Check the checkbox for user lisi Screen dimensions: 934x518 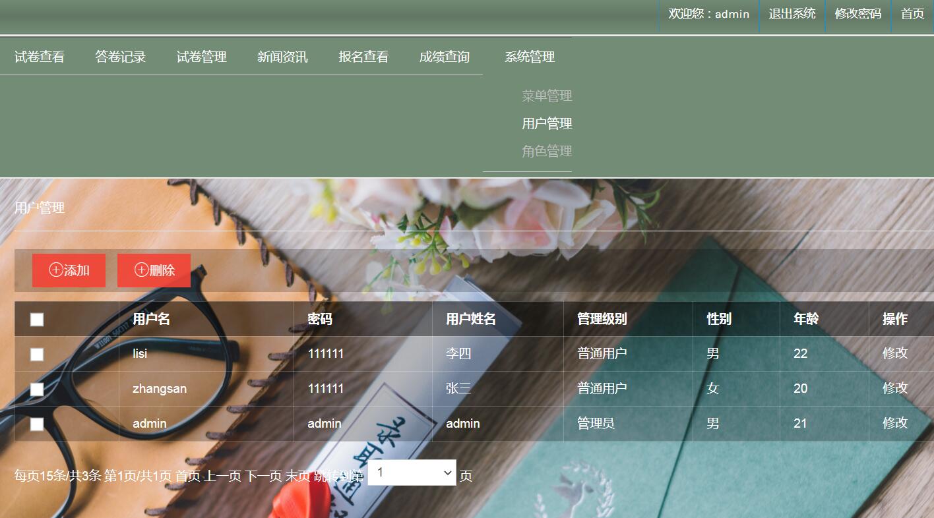tap(37, 355)
